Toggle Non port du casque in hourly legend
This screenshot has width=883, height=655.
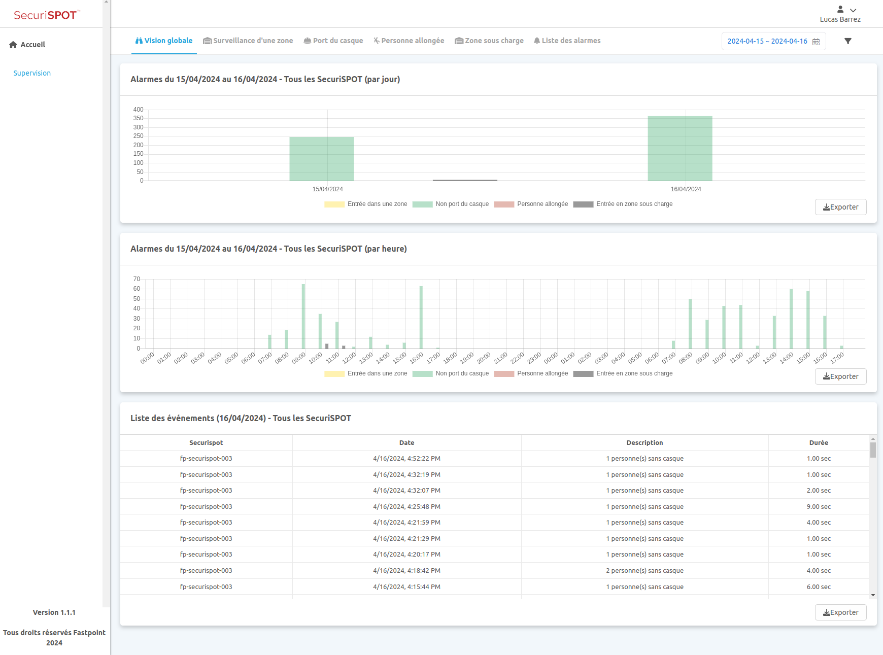[x=451, y=373]
